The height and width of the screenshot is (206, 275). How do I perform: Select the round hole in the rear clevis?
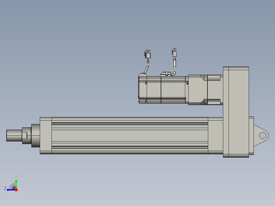(262, 136)
